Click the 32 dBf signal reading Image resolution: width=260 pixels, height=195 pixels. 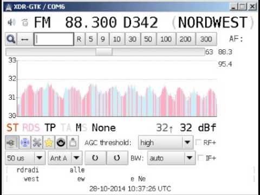tap(198, 128)
